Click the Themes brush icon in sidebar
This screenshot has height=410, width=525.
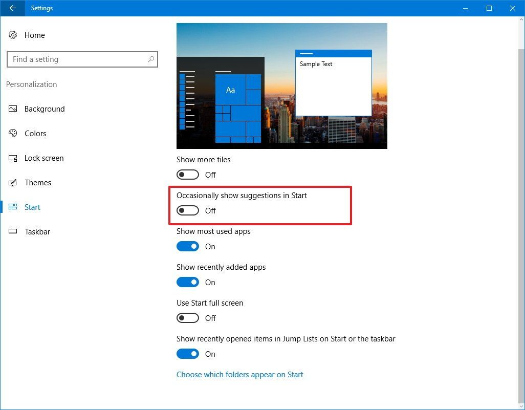(x=13, y=182)
